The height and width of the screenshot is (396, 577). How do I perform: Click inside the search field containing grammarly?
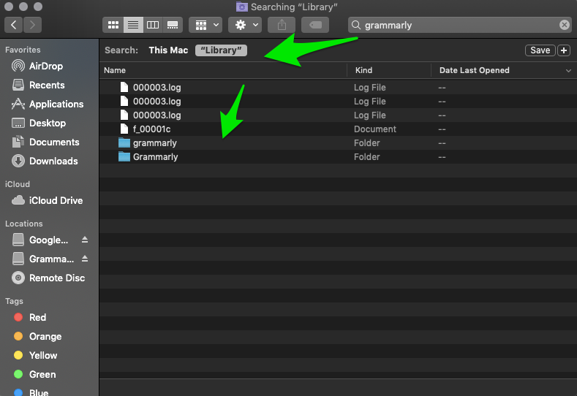[x=460, y=25]
